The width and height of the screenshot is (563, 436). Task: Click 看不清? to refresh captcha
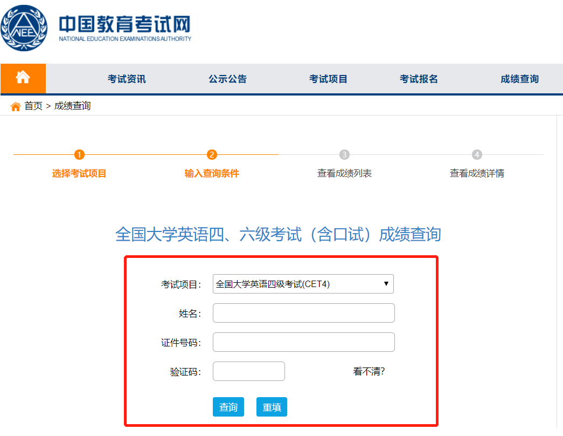[x=370, y=371]
